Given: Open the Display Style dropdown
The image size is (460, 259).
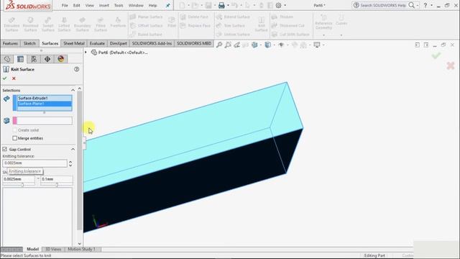Looking at the screenshot, I should tap(274, 45).
